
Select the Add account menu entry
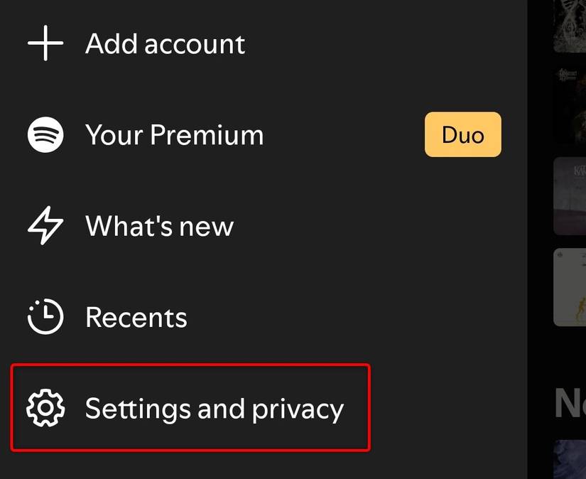[165, 43]
